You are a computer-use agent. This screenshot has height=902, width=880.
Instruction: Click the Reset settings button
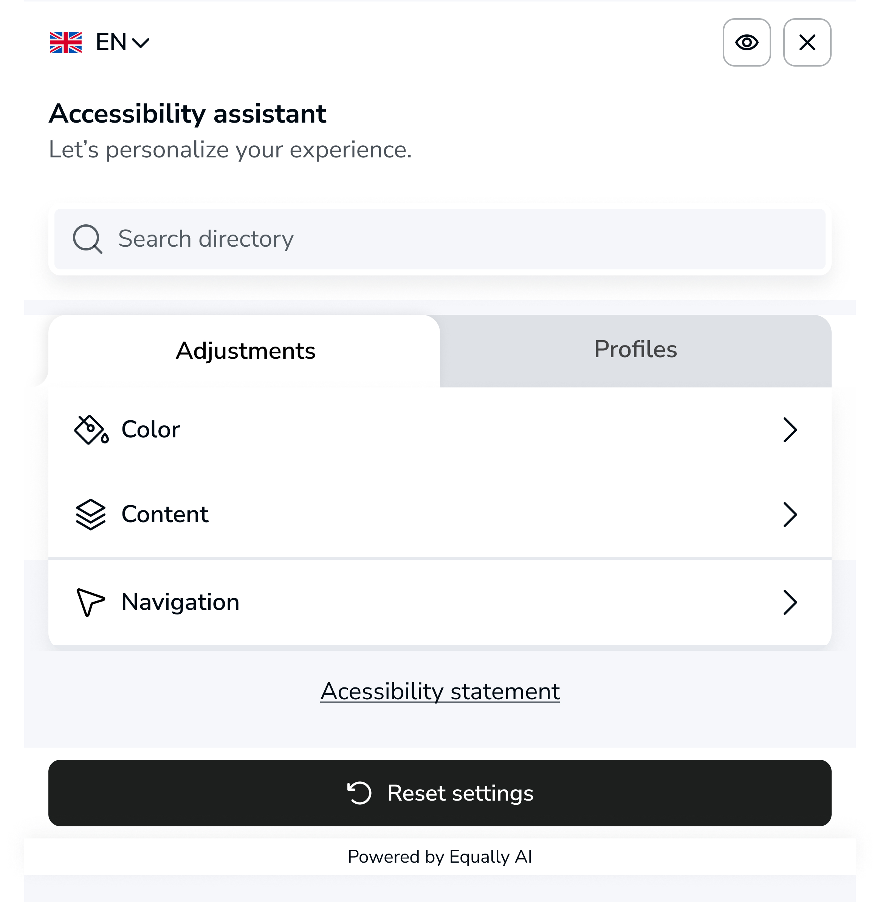coord(440,793)
